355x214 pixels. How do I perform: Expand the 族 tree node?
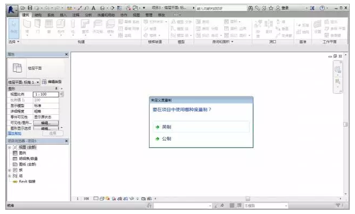(x=9, y=170)
